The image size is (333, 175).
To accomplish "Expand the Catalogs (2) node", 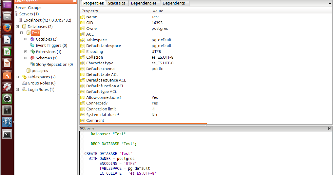I will coord(26,39).
